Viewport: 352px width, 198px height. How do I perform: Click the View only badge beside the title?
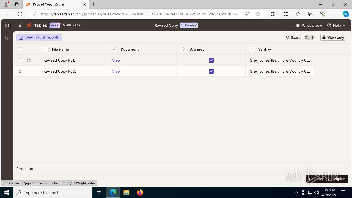[189, 25]
